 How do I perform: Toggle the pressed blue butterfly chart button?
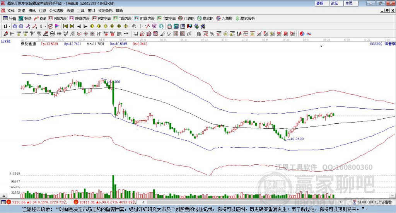click(x=15, y=26)
